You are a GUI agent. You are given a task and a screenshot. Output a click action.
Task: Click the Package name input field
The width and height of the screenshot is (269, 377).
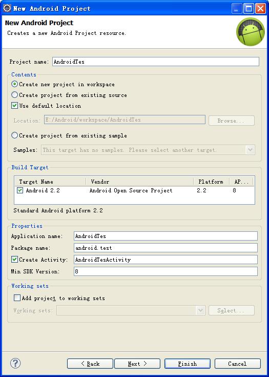165,248
